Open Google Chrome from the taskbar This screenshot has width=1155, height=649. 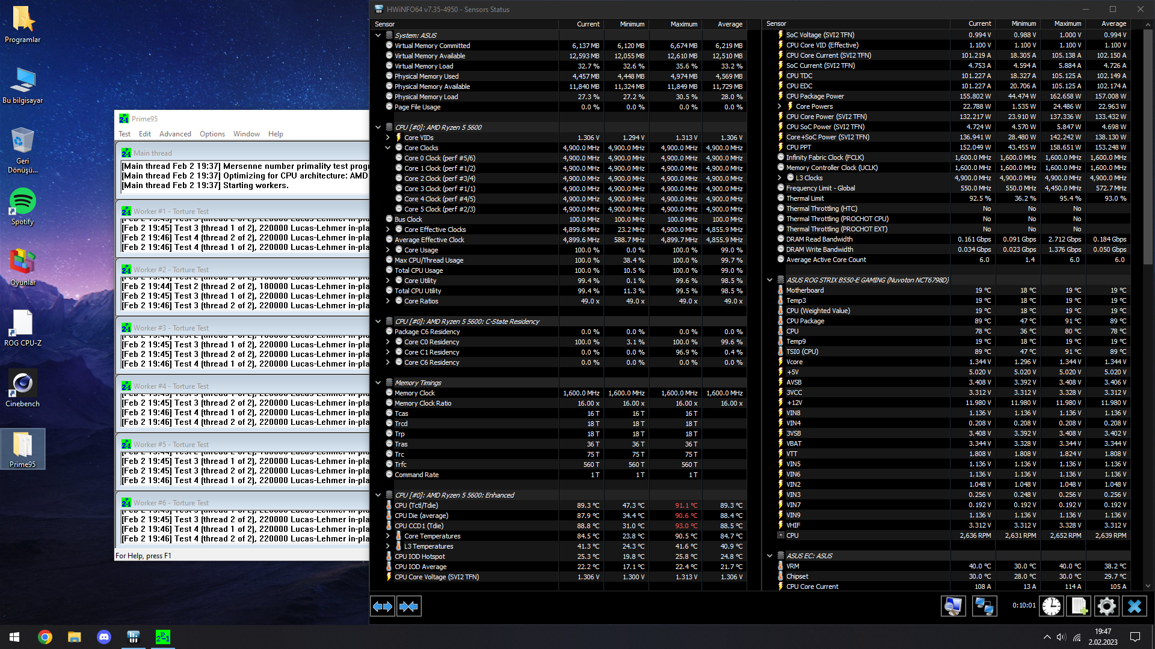coord(45,637)
